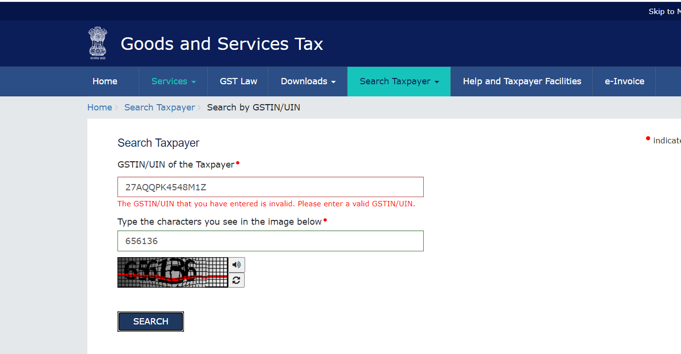This screenshot has height=354, width=681.
Task: Play the captcha audio via speaker icon
Action: point(236,265)
